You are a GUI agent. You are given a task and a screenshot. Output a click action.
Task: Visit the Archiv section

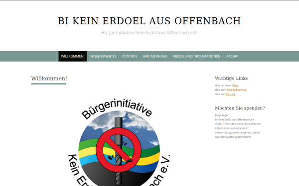point(232,56)
